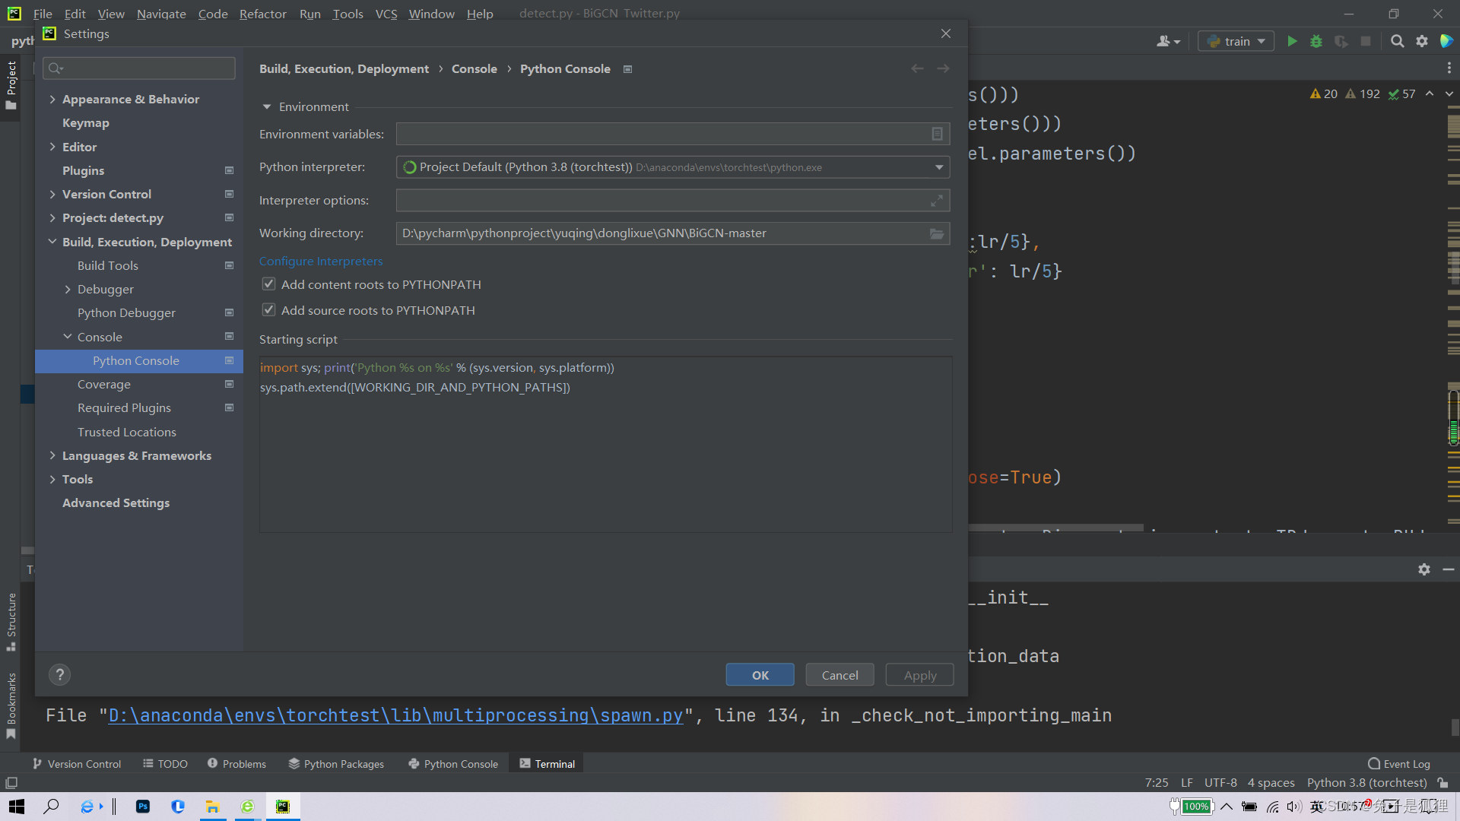Viewport: 1460px width, 821px height.
Task: Open the Structure tool window
Action: pos(11,621)
